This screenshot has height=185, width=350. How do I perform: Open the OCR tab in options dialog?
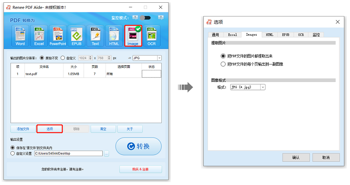point(301,35)
